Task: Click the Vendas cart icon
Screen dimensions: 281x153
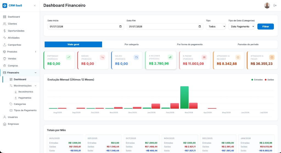Action: 5,59
